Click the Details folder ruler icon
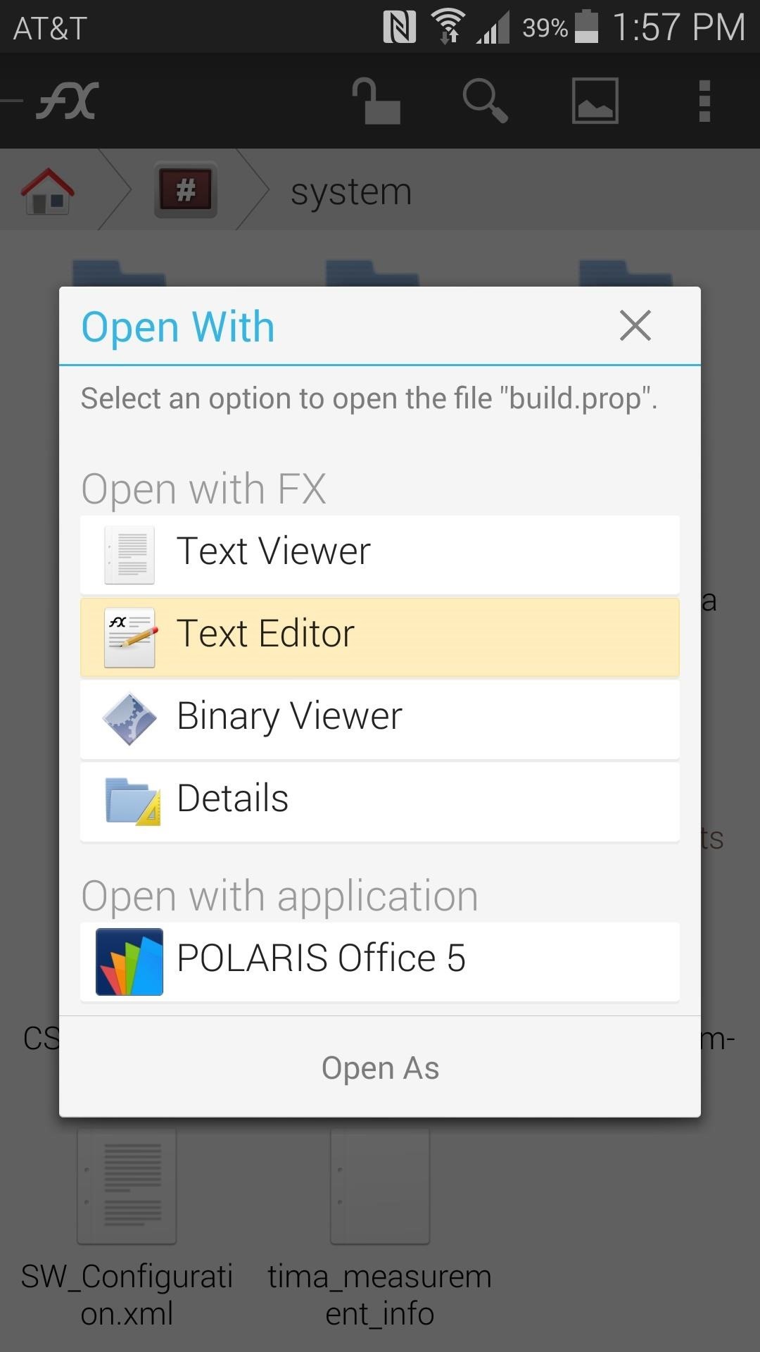The height and width of the screenshot is (1352, 760). 132,801
